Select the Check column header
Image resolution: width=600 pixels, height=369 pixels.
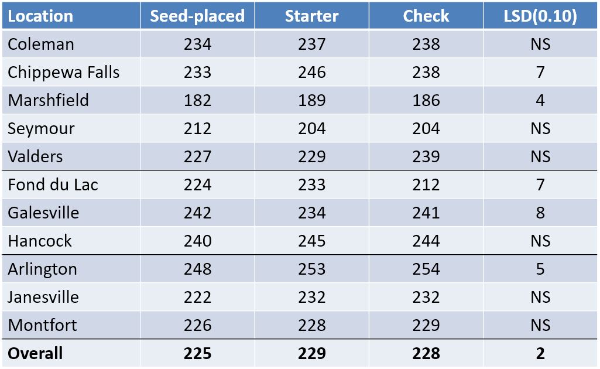click(426, 16)
